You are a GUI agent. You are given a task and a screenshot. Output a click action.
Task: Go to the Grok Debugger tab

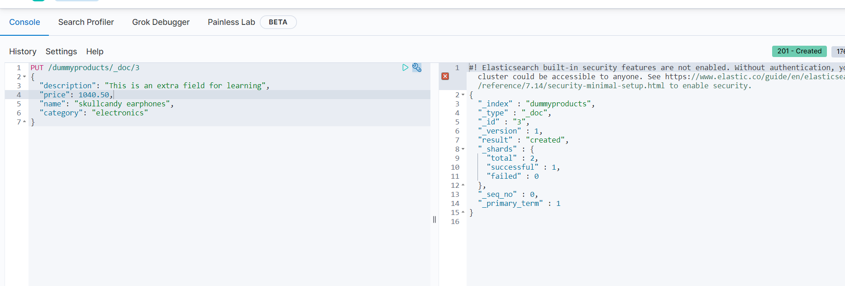pos(161,22)
